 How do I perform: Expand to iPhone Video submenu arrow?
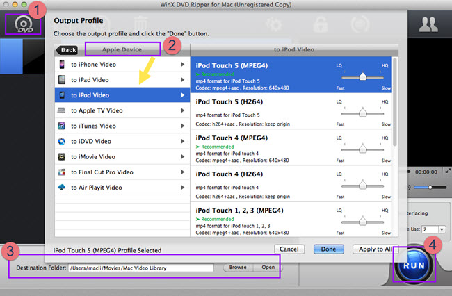click(182, 64)
